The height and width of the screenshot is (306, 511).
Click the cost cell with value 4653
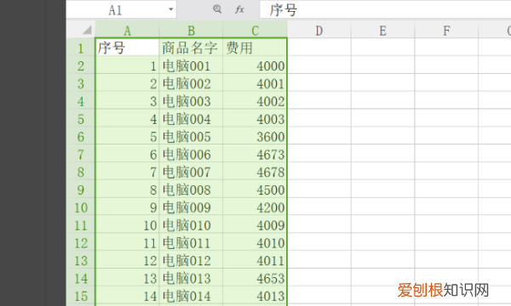[255, 278]
